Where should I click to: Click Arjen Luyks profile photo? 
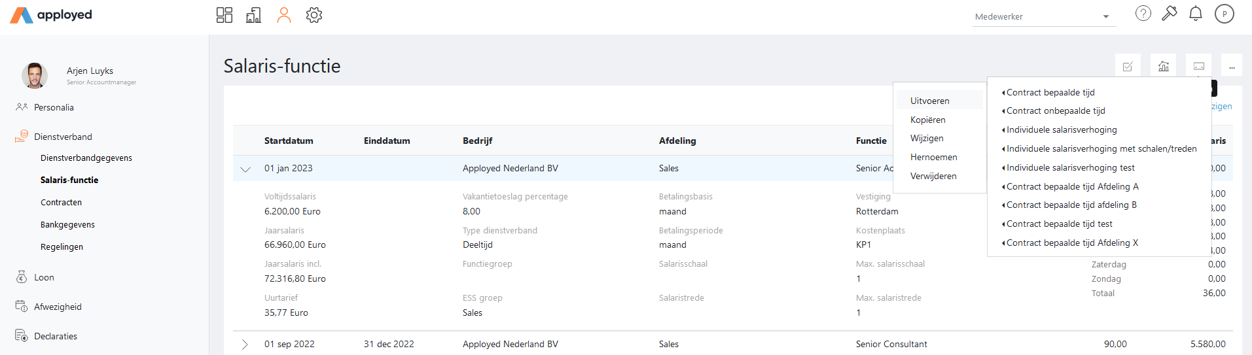click(x=35, y=76)
